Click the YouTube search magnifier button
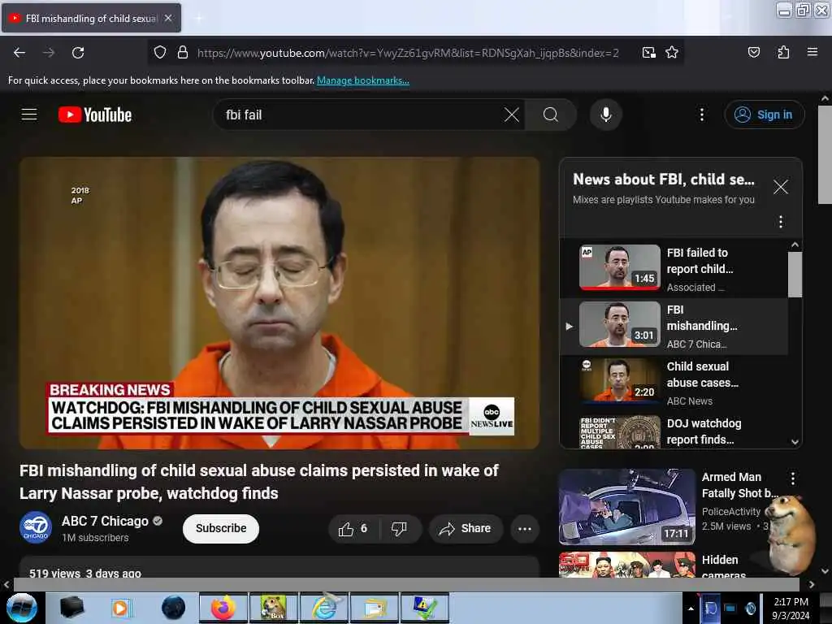832x624 pixels. (x=551, y=115)
